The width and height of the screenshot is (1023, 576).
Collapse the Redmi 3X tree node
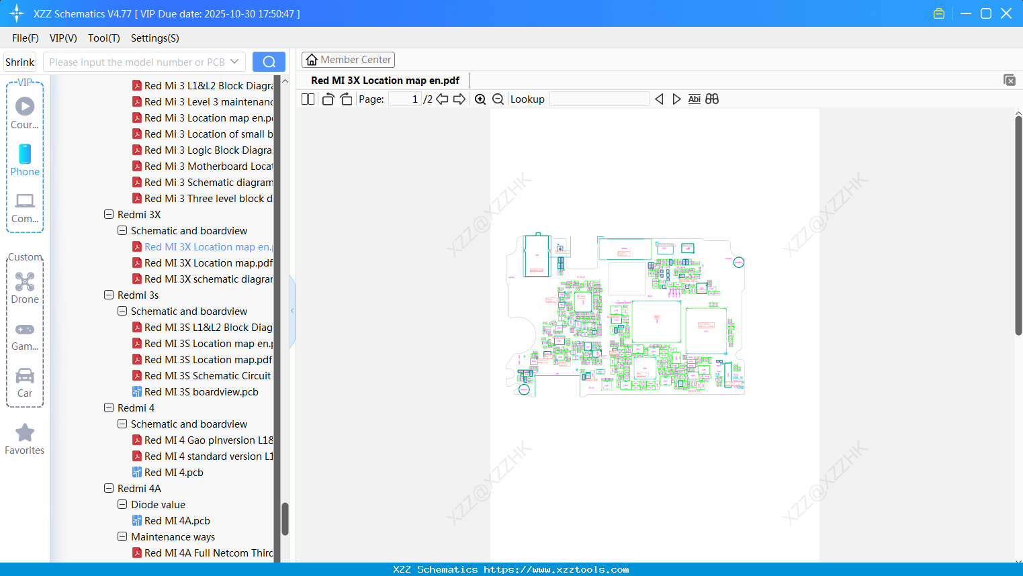(x=109, y=214)
